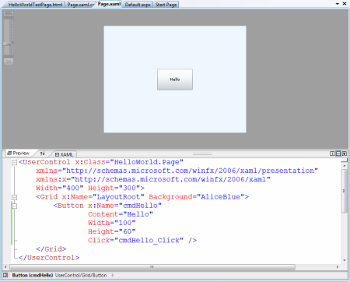
Task: Switch to the Preview pane tab
Action: pos(18,153)
